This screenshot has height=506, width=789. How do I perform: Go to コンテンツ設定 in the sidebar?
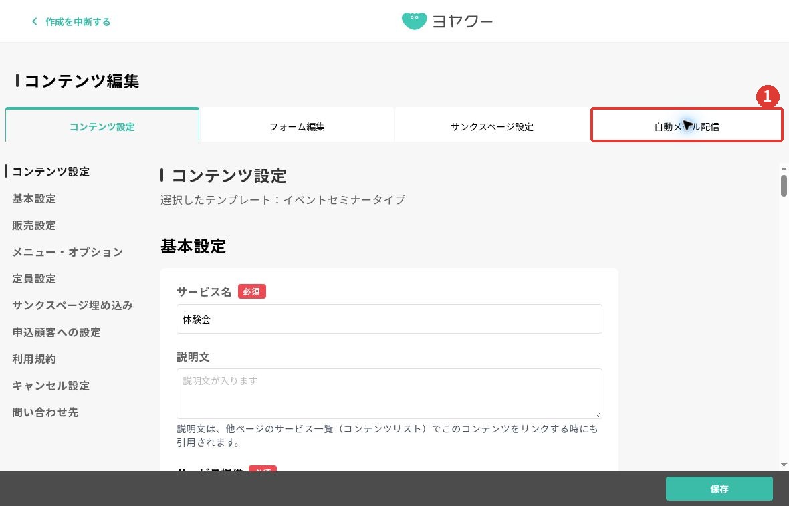point(51,172)
